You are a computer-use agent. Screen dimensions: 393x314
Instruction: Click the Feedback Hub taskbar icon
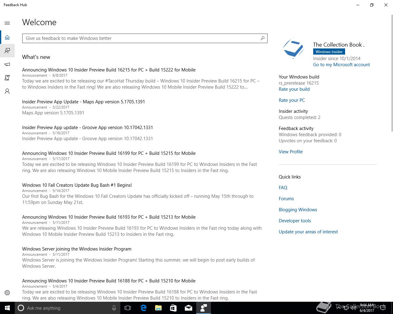point(204,308)
